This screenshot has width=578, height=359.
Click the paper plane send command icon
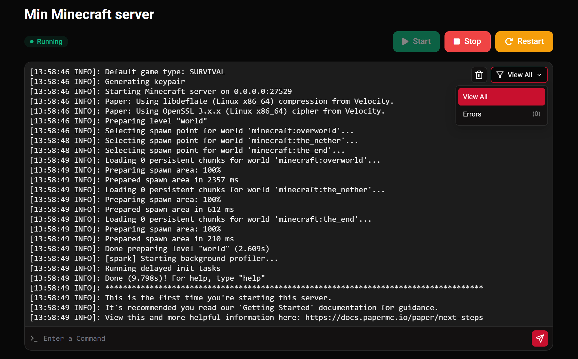(x=540, y=338)
